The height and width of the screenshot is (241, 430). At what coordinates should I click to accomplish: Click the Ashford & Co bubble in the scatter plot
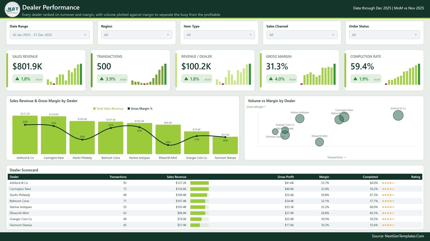tap(398, 115)
